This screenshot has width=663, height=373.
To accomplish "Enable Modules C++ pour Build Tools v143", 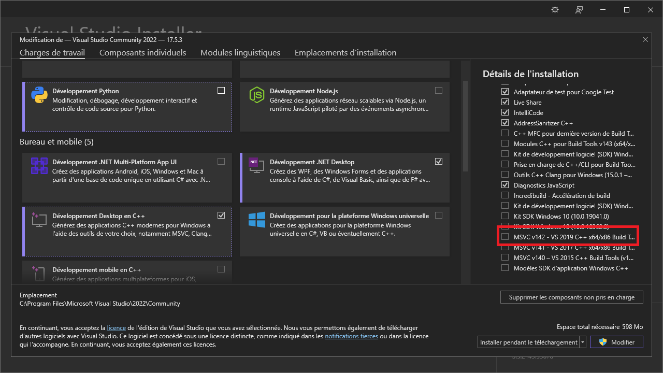I will point(505,144).
